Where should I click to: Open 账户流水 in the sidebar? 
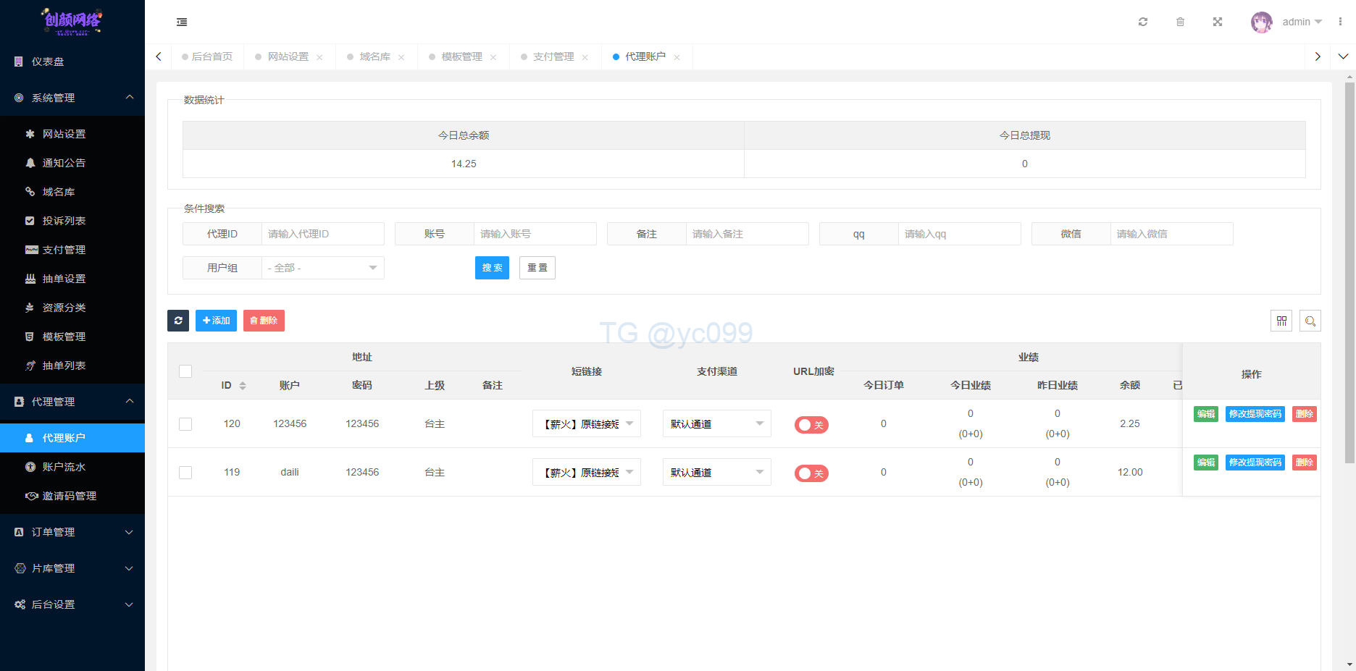(x=64, y=467)
